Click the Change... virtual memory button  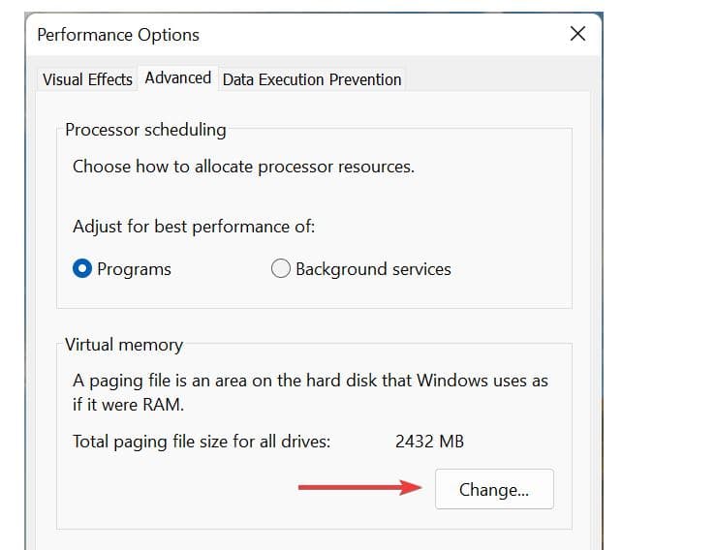pyautogui.click(x=494, y=489)
